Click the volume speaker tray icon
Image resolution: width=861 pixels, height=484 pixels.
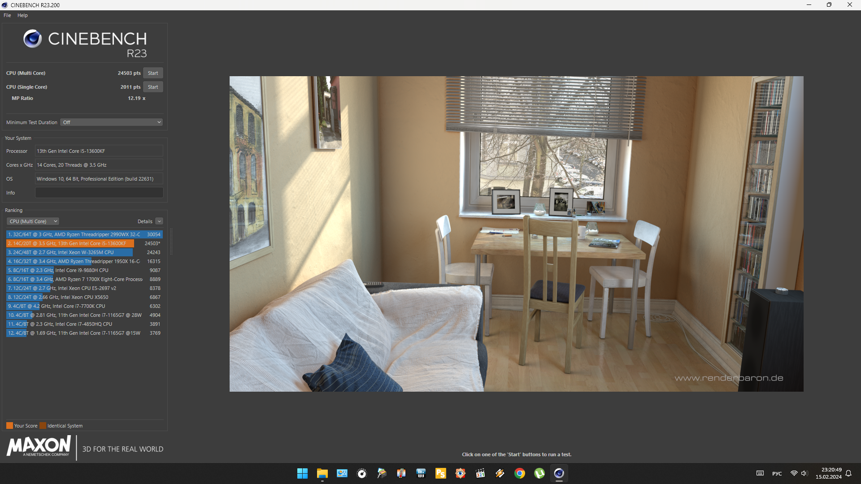[x=804, y=473]
